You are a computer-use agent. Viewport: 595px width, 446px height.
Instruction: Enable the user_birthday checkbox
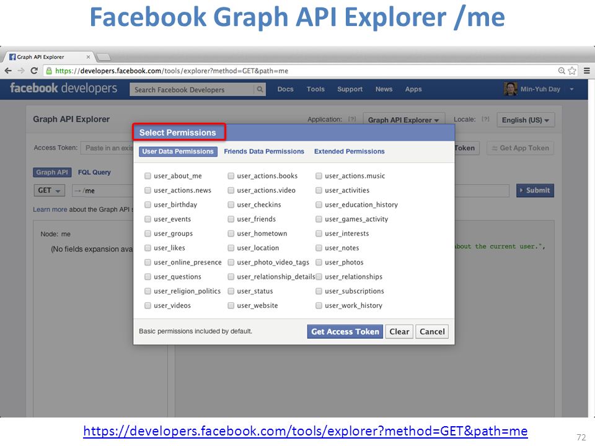pyautogui.click(x=148, y=205)
